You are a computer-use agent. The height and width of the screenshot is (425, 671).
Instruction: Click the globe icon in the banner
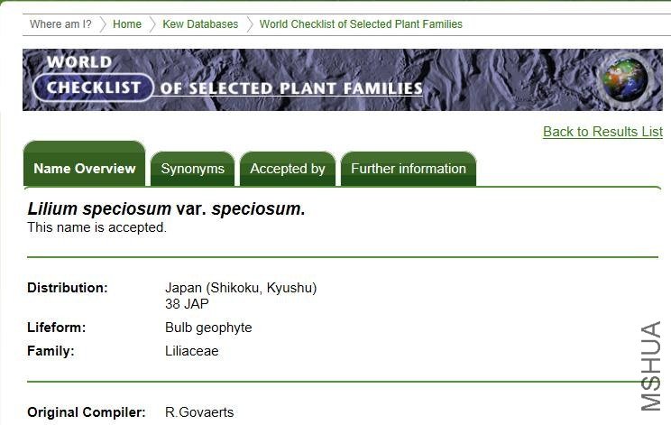click(x=624, y=79)
